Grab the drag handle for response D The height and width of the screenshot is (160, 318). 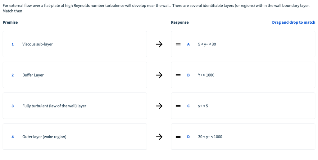178,137
